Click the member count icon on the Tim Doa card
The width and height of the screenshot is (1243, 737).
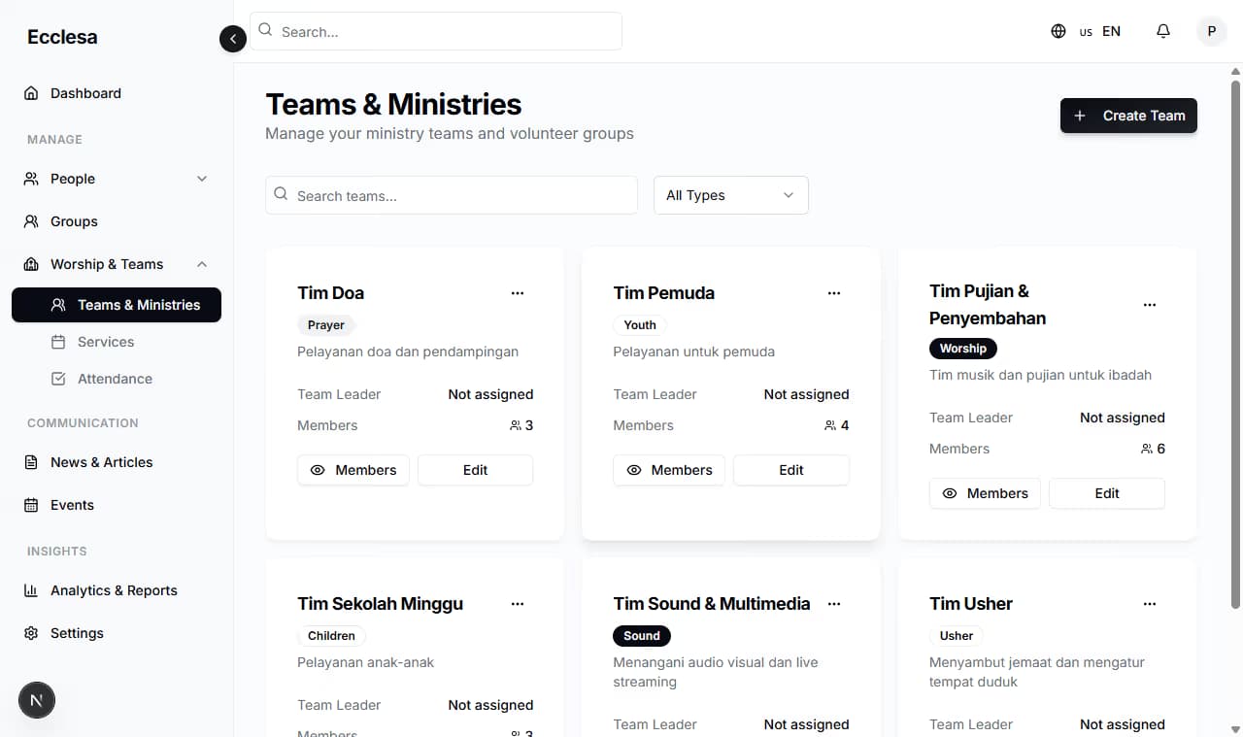(515, 425)
